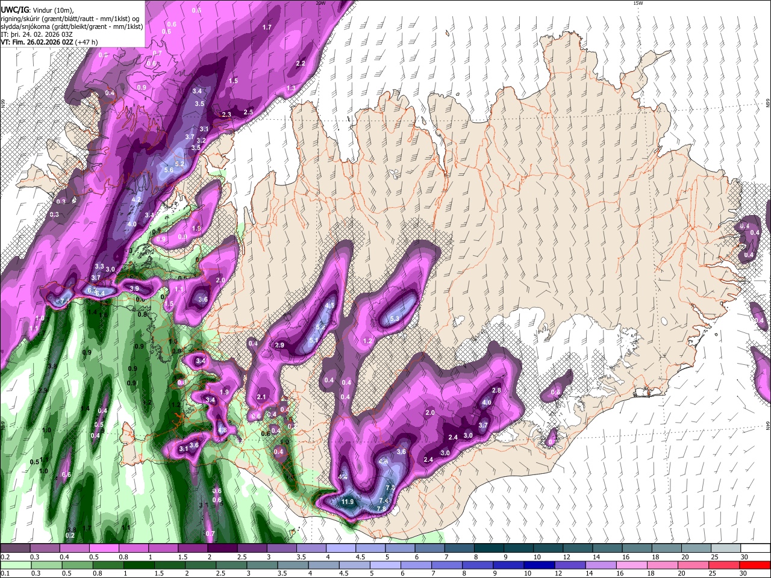Click the 2.1 precipitation value
This screenshot has width=771, height=578.
[x=261, y=397]
